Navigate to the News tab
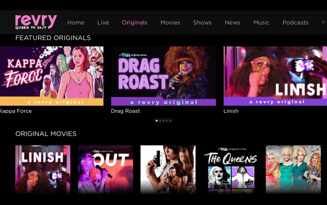 pyautogui.click(x=233, y=22)
